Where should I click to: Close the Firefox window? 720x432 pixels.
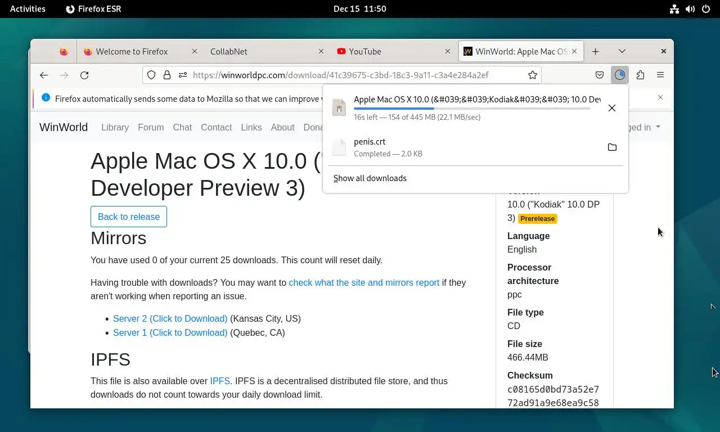pos(663,51)
